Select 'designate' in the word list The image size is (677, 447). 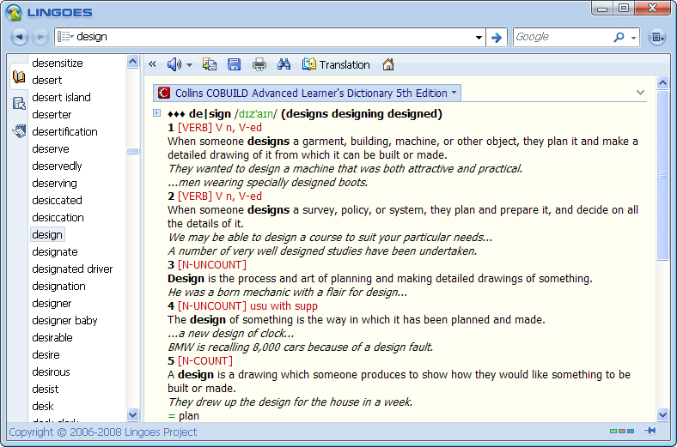[55, 251]
